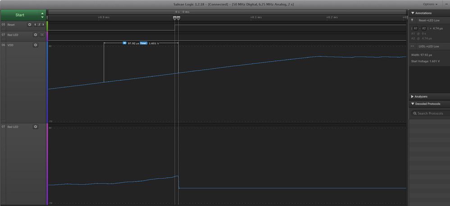
Task: Open Reset channel gear settings
Action: pos(30,25)
